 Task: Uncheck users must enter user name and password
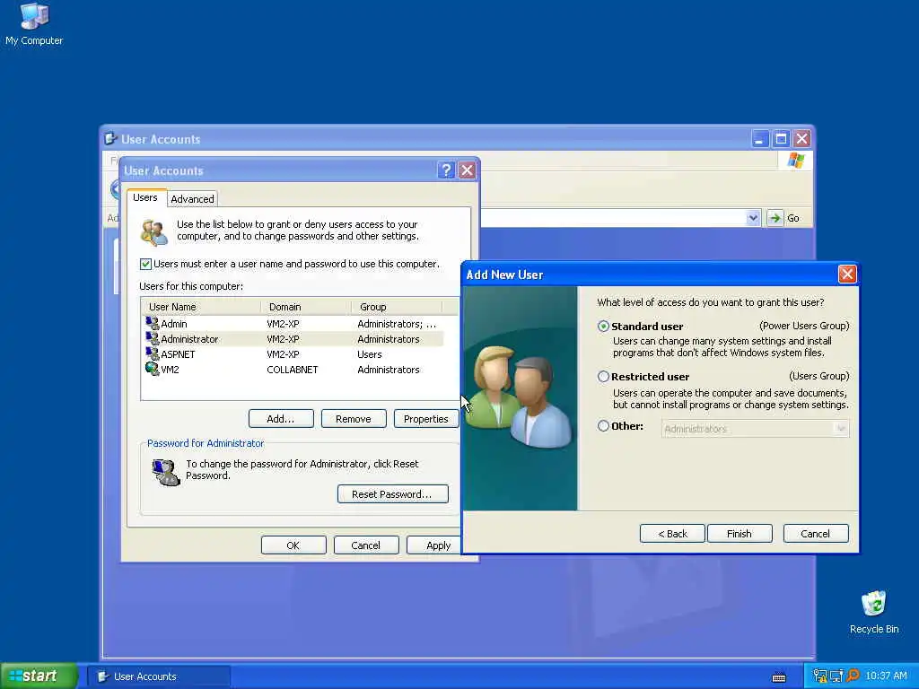146,265
